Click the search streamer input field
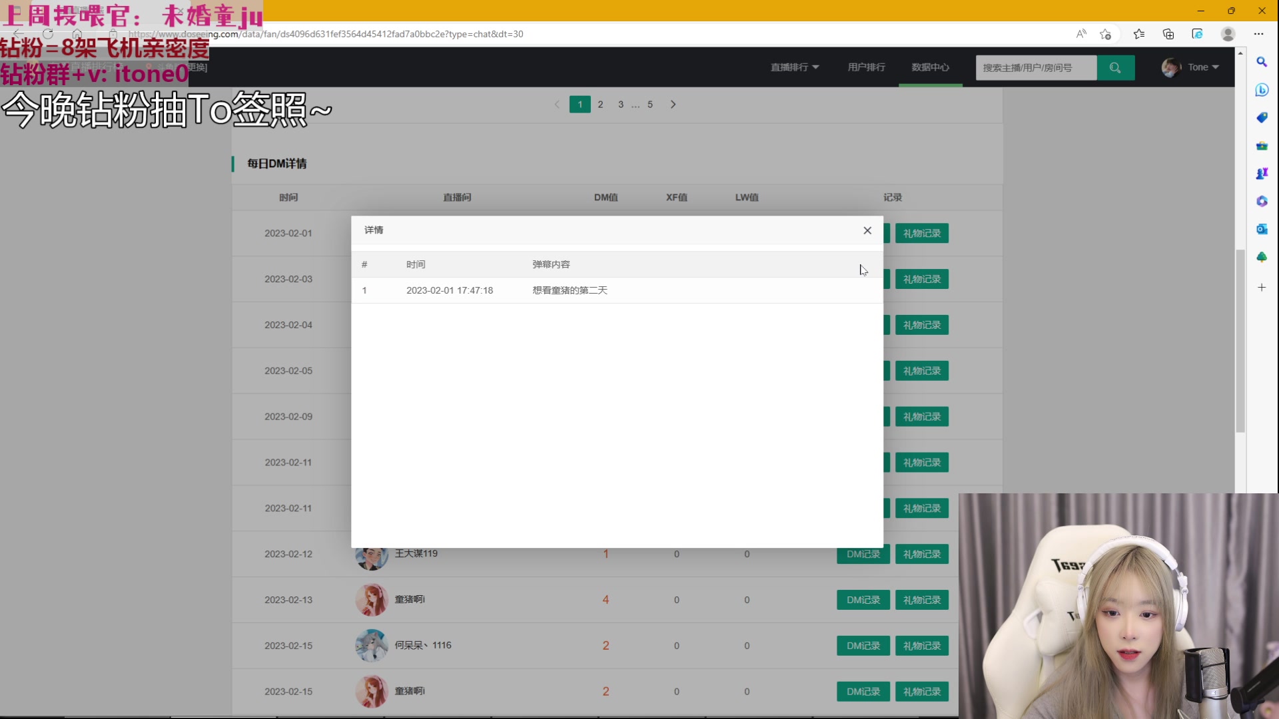Viewport: 1279px width, 719px height. click(x=1035, y=67)
